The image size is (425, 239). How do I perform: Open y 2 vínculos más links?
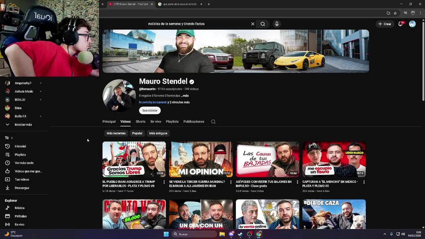click(179, 102)
